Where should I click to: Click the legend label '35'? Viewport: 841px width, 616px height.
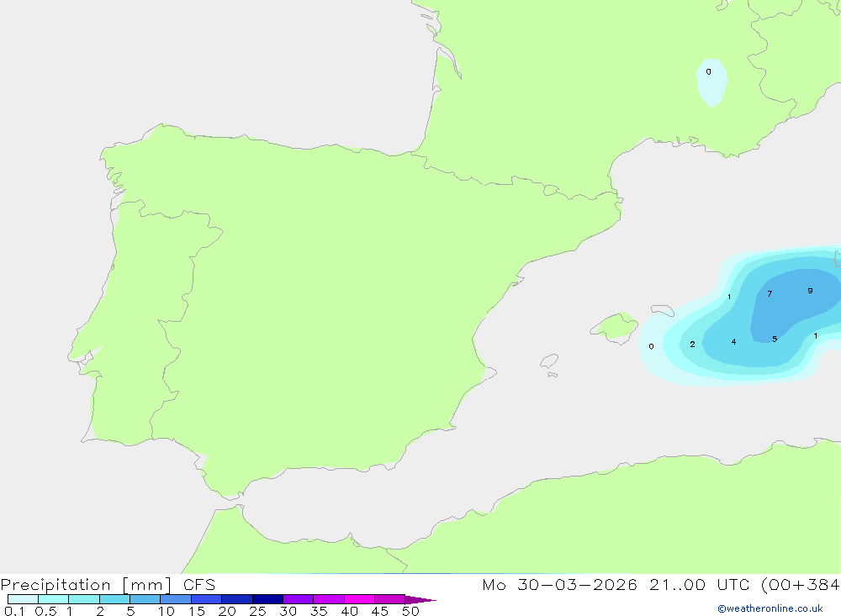click(319, 611)
